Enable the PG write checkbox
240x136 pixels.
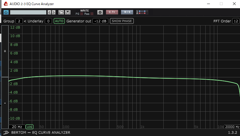click(x=82, y=14)
